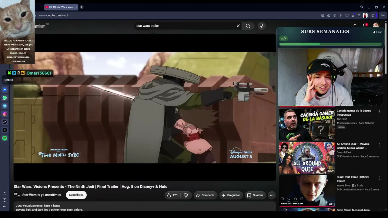Open X (Twitter) in the Opera sidebar
Viewport: 388px width, 218px height.
click(x=5, y=130)
